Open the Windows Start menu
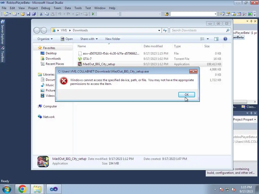Viewport: 259px width, 194px height. [7, 189]
